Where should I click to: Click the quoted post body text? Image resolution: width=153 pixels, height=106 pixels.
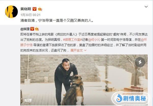[84, 42]
